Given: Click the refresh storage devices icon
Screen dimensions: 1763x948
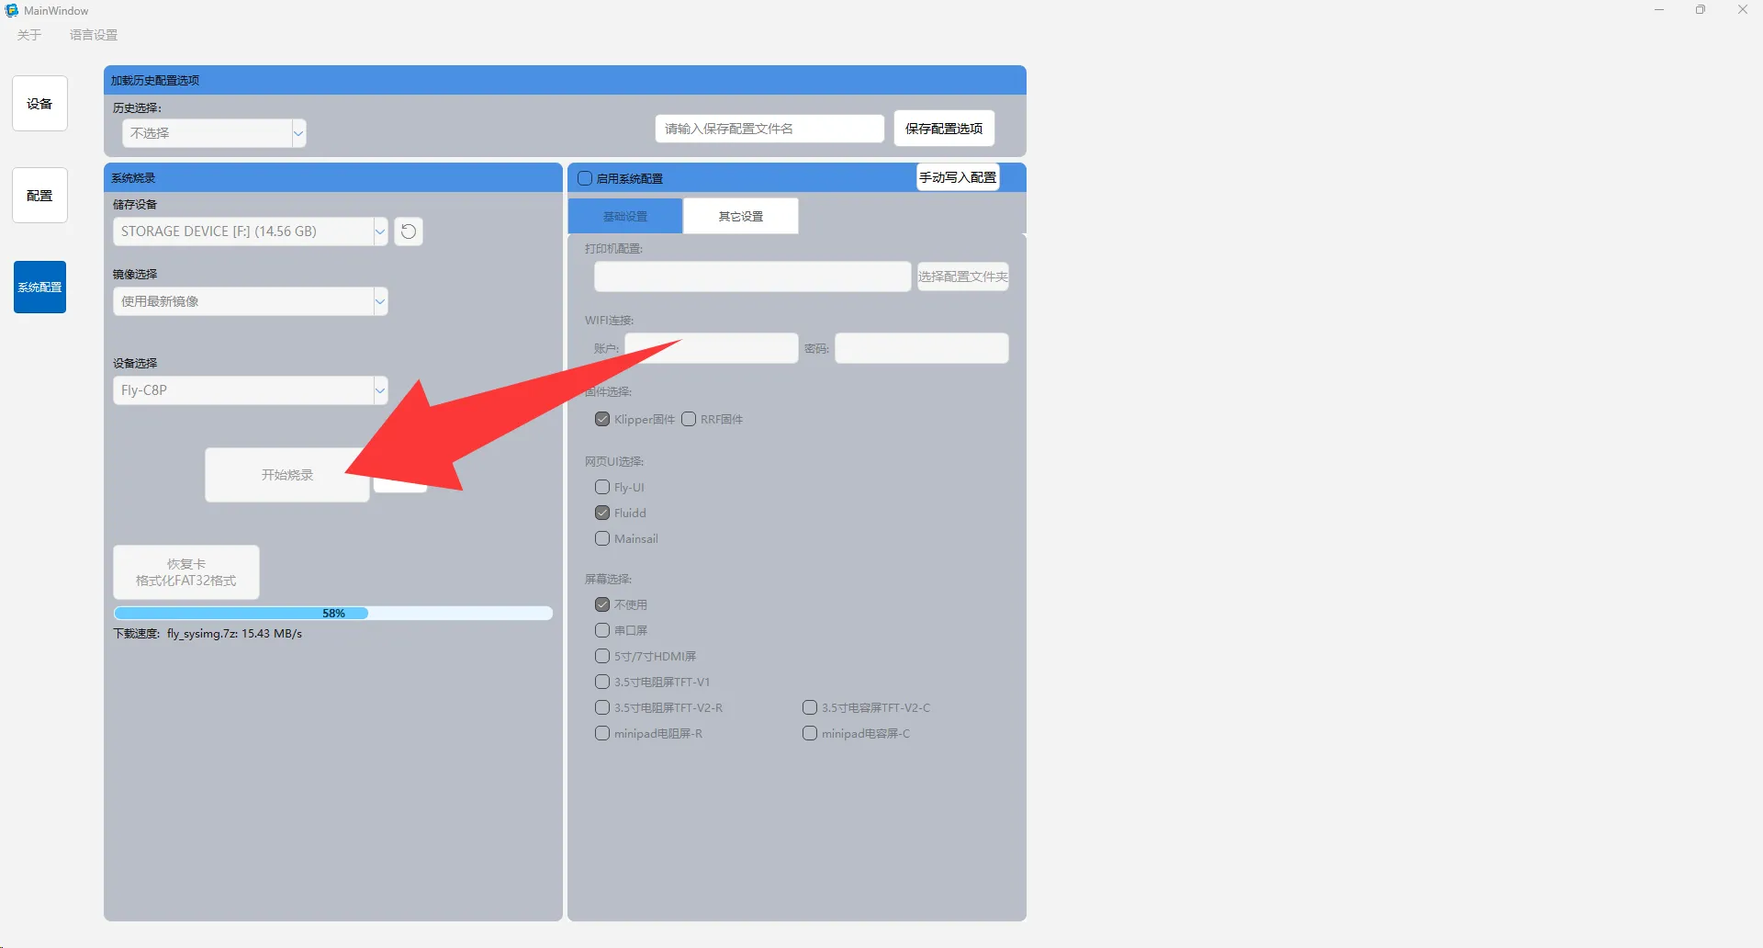Looking at the screenshot, I should coord(409,231).
